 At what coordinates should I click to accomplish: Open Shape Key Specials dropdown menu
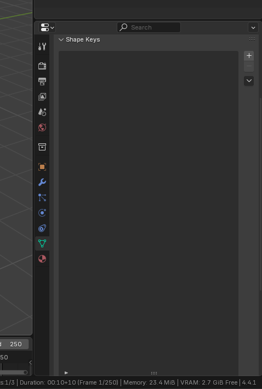[x=249, y=81]
